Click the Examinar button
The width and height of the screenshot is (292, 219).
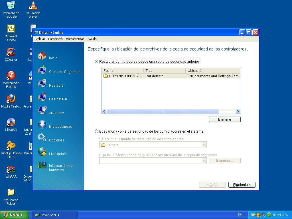pyautogui.click(x=225, y=161)
